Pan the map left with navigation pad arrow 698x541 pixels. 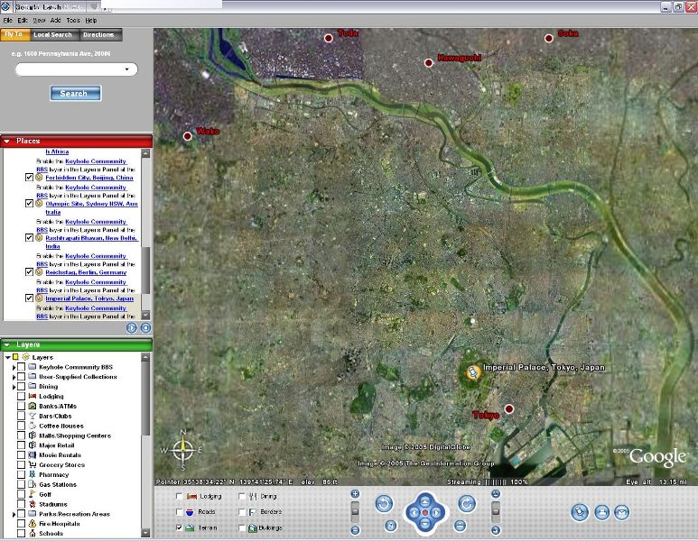click(414, 513)
